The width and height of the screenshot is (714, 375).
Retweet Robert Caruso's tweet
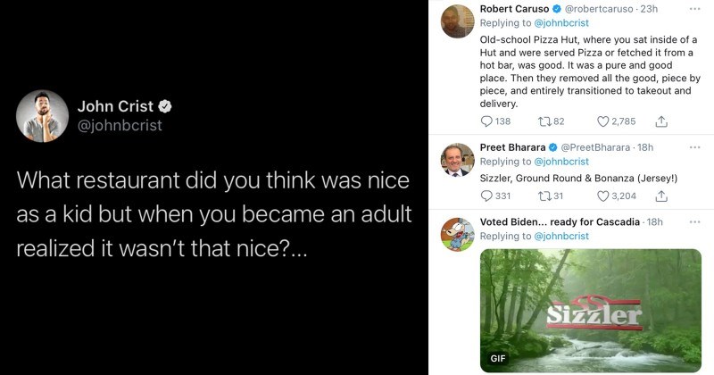(546, 121)
